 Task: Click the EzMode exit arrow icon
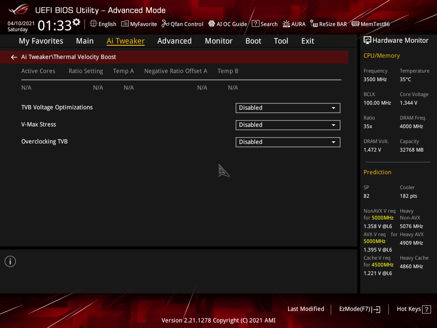(x=376, y=309)
